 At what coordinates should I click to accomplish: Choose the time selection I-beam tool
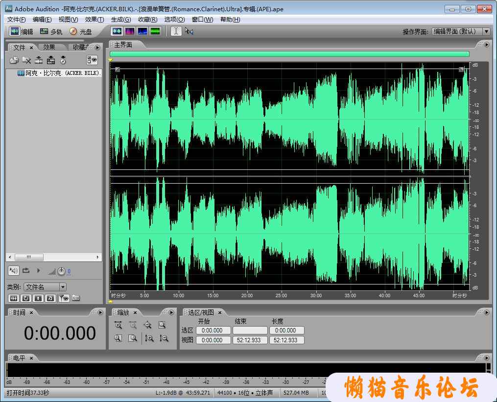point(176,31)
